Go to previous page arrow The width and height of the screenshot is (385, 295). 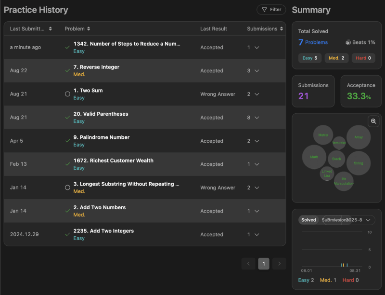pos(248,264)
